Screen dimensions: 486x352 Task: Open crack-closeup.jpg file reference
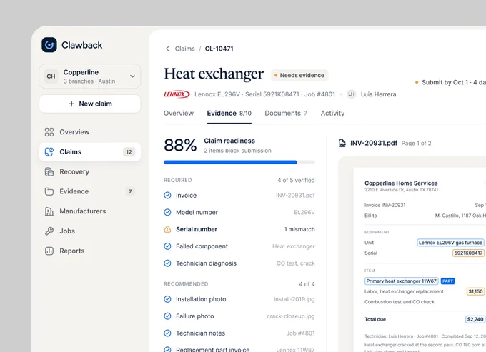pos(291,316)
